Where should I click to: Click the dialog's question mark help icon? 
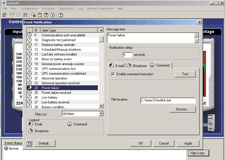28,143
